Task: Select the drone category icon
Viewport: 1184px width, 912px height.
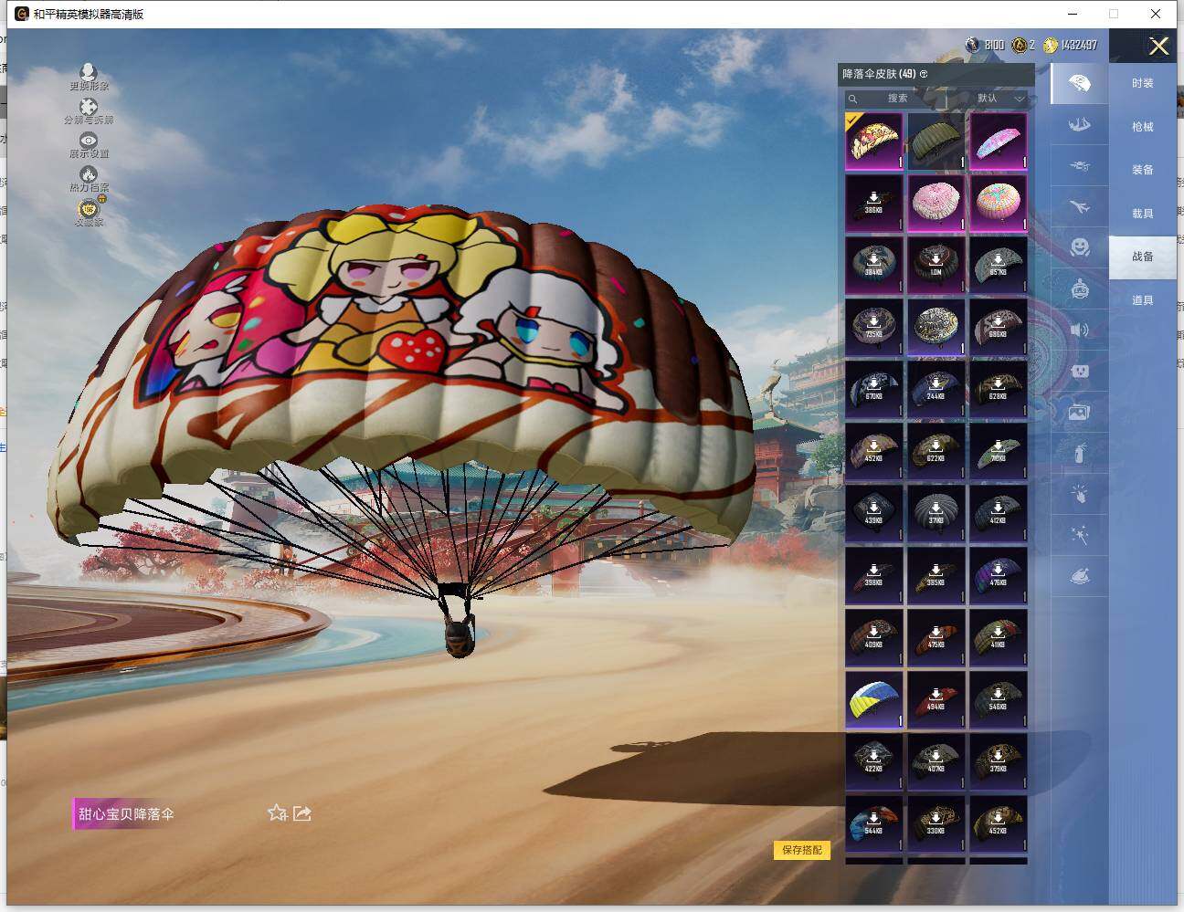Action: [1079, 166]
